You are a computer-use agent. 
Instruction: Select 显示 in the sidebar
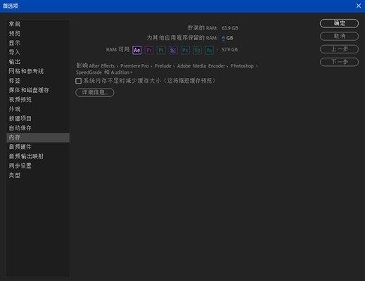pos(38,43)
